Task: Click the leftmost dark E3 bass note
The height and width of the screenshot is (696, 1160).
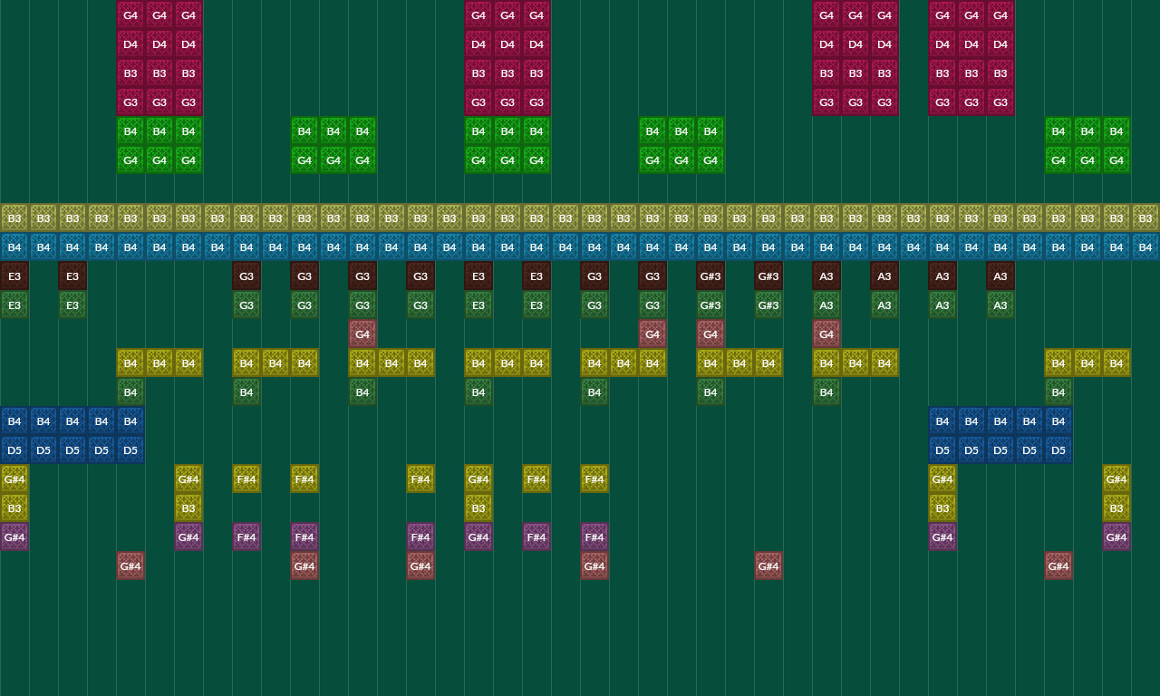Action: pyautogui.click(x=14, y=275)
